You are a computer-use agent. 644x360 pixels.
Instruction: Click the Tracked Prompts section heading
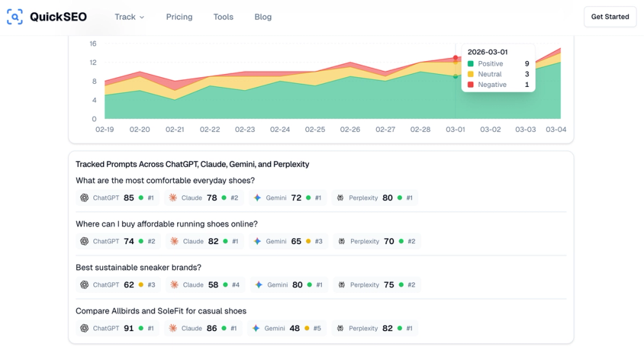click(x=192, y=164)
